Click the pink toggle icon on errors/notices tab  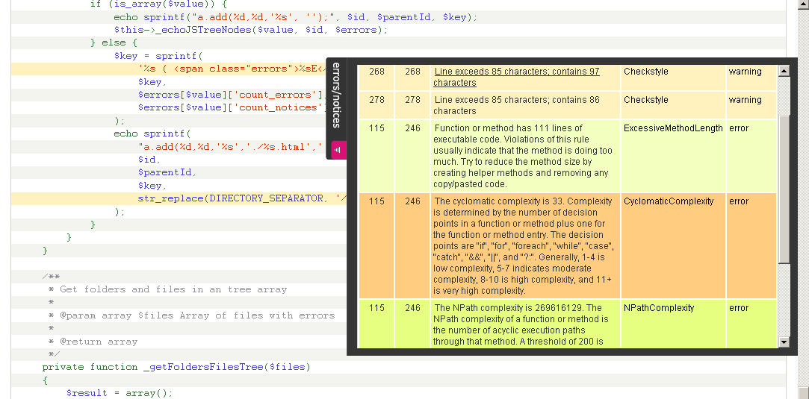pyautogui.click(x=338, y=150)
